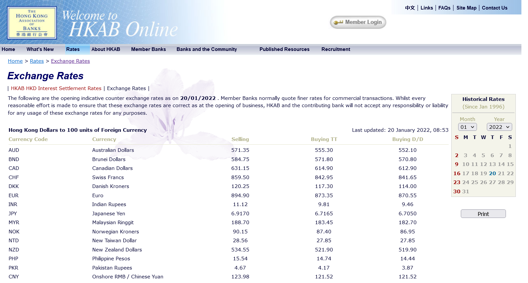Screen dimensions: 528x283
Task: Open the About HKAB menu
Action: tap(106, 49)
